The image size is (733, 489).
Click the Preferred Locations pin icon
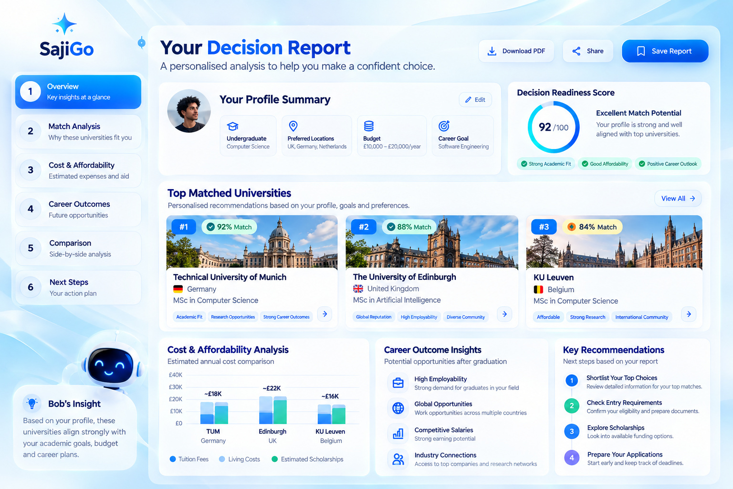click(293, 126)
